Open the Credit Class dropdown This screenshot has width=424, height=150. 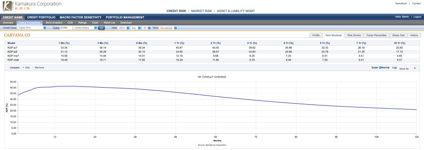pyautogui.click(x=32, y=28)
